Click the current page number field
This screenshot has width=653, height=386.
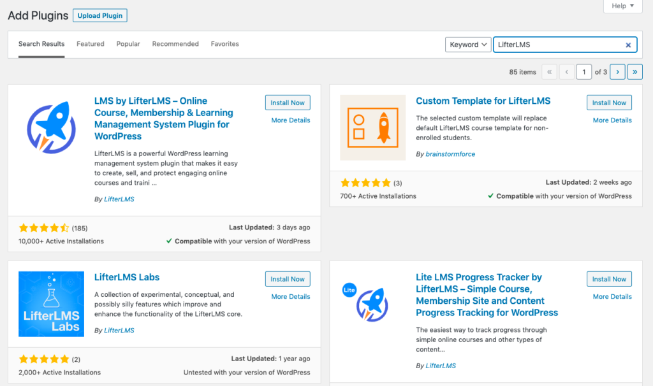coord(583,71)
